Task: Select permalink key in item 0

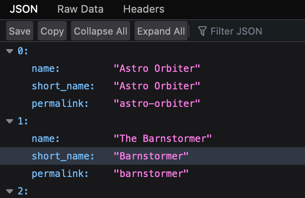Action: coord(60,103)
